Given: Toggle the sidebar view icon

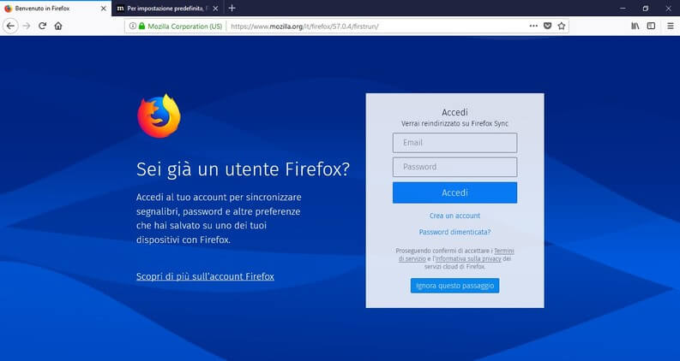Looking at the screenshot, I should (651, 26).
